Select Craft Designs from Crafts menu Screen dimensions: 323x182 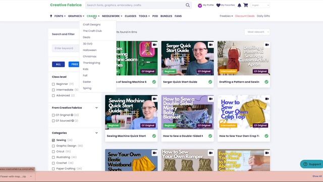pyautogui.click(x=92, y=25)
